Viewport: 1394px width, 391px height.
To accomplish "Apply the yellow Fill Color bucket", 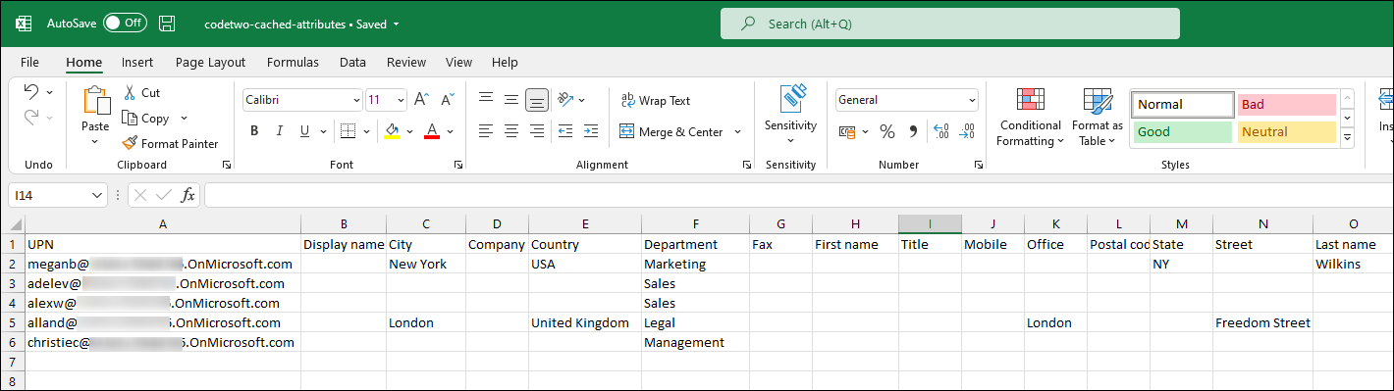I will 392,131.
